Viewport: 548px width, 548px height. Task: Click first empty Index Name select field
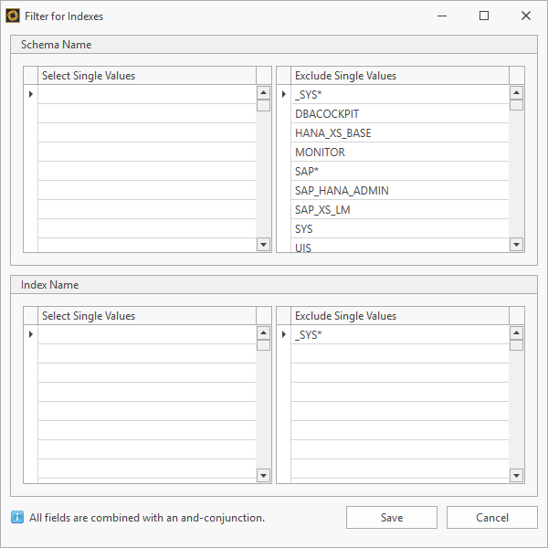(x=146, y=335)
